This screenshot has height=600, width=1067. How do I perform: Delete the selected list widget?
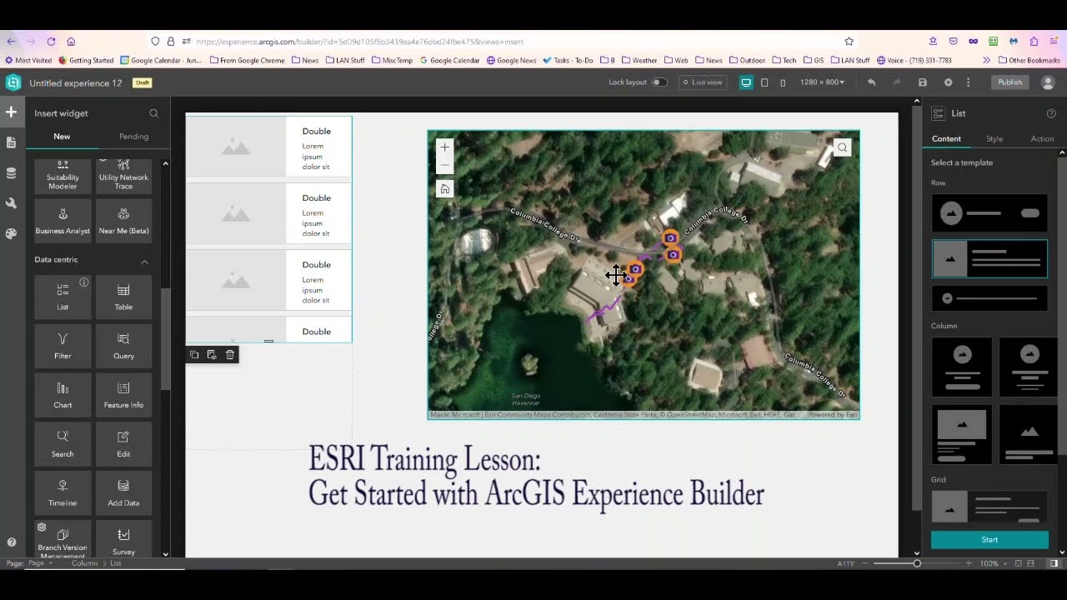[230, 355]
